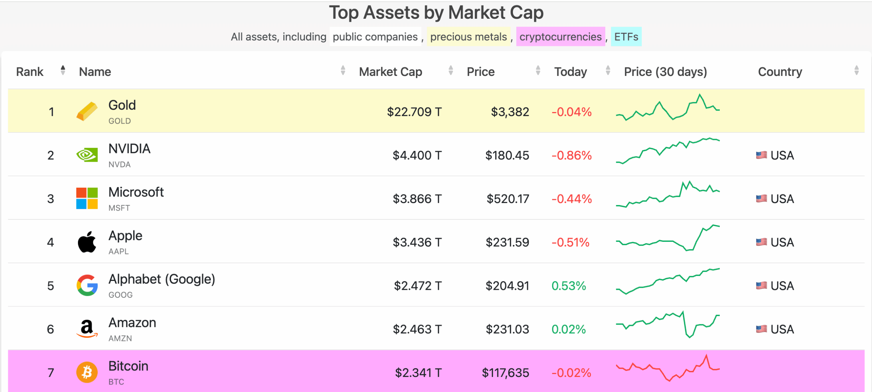Click Amazon price $231.03

point(507,329)
